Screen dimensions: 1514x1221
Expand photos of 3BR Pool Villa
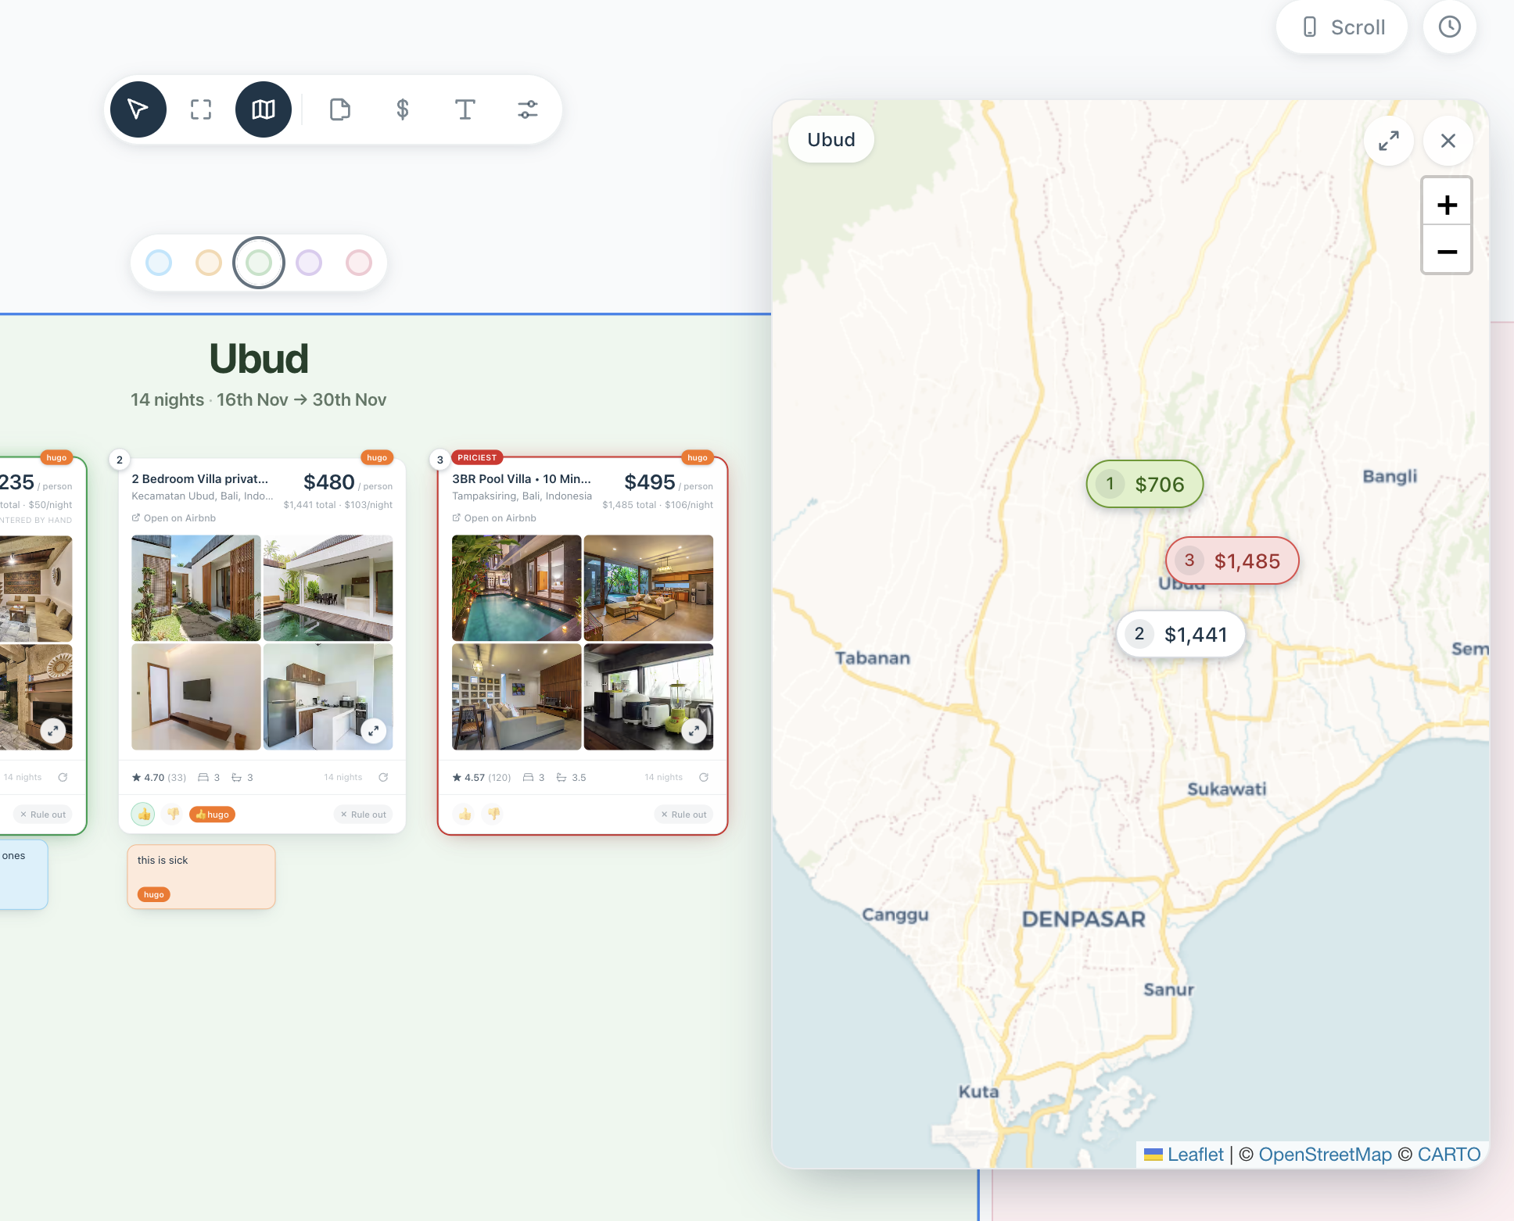[694, 731]
